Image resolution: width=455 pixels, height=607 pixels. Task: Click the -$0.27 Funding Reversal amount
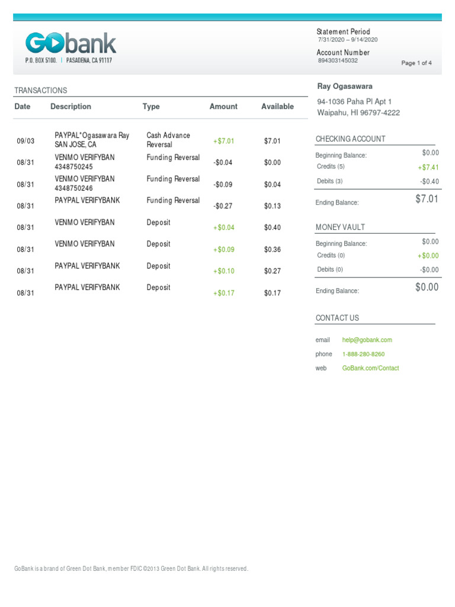223,206
